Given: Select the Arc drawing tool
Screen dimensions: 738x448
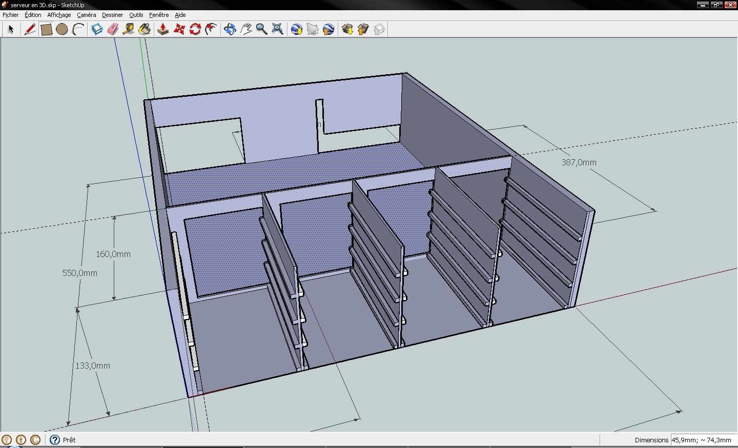Looking at the screenshot, I should [x=78, y=29].
